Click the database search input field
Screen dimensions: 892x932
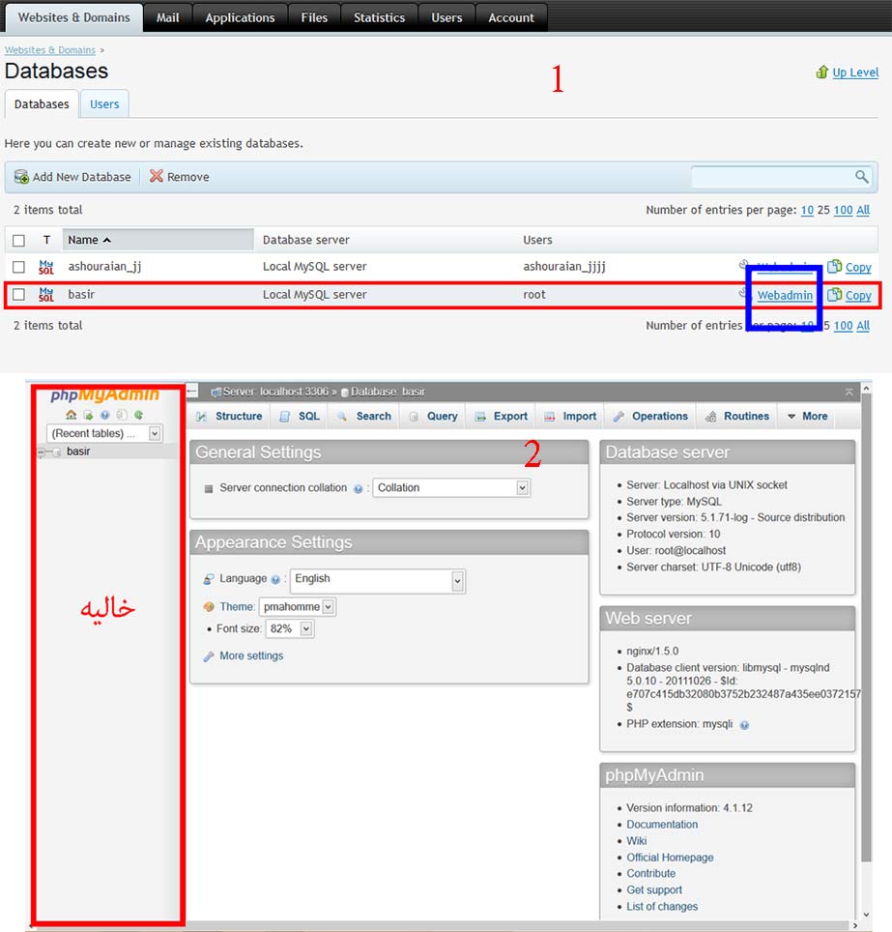tap(771, 177)
